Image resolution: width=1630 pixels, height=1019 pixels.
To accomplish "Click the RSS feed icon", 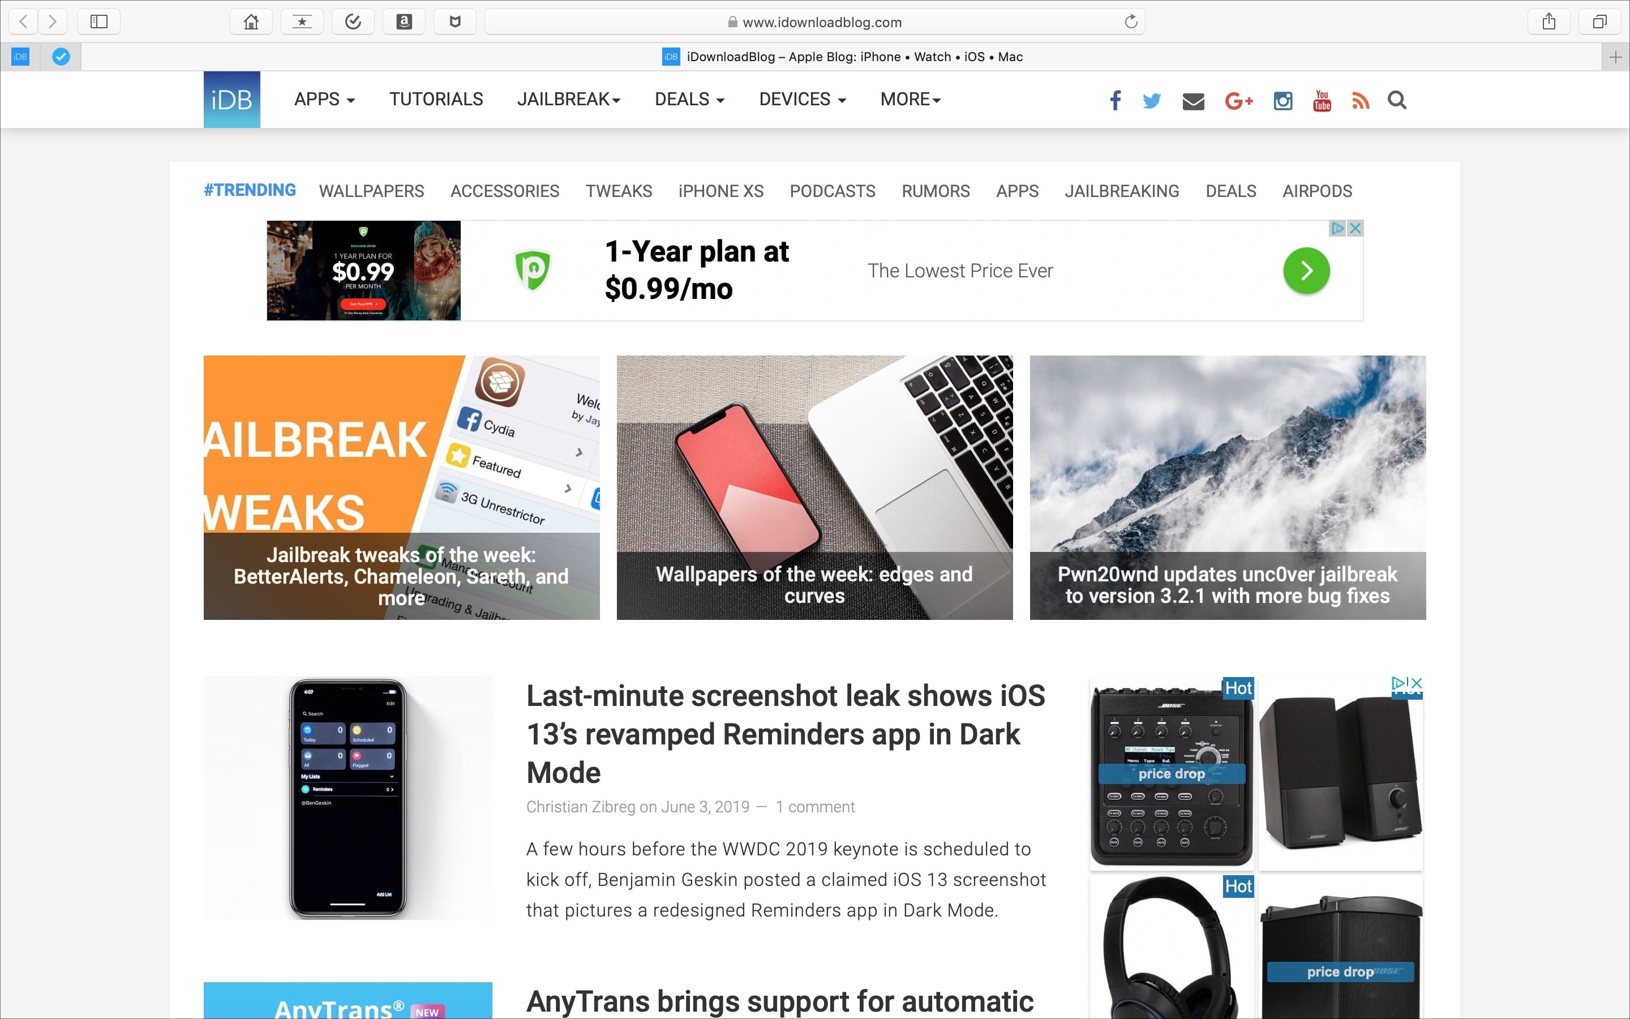I will pos(1359,99).
